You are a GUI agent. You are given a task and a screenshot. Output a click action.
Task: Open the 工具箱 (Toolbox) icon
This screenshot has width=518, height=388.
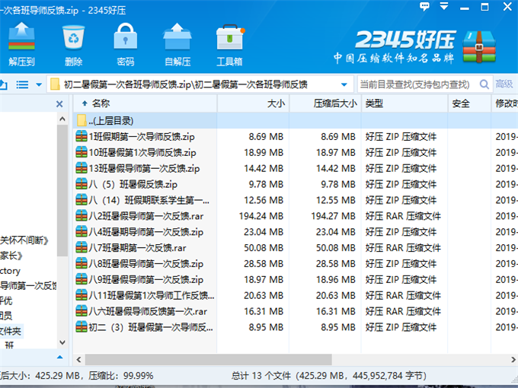tap(229, 44)
